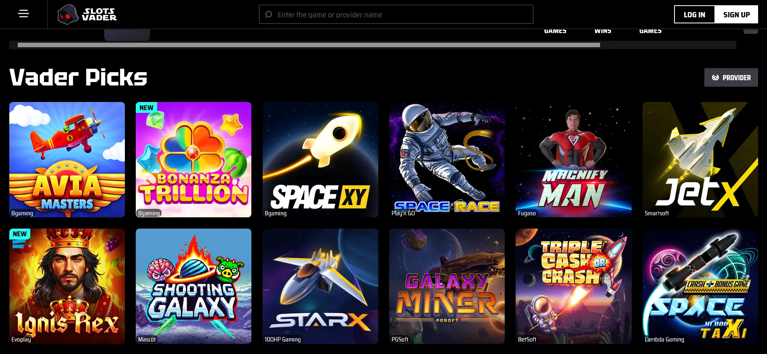Click Bgaming label on Bonanza Trillion
The height and width of the screenshot is (354, 767).
149,213
